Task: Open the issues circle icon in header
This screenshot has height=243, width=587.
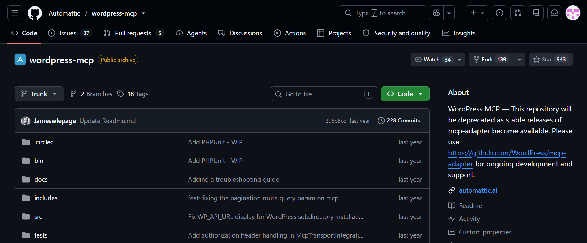Action: 499,13
